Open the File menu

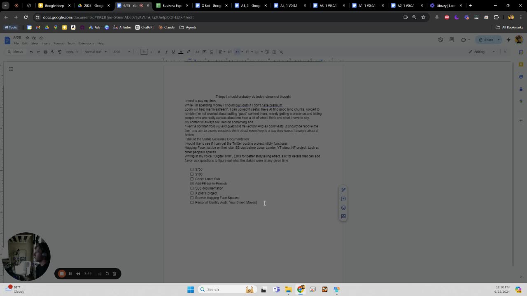click(x=16, y=43)
